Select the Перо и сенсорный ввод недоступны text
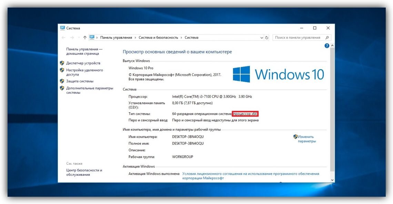The height and width of the screenshot is (204, 393). coord(215,120)
